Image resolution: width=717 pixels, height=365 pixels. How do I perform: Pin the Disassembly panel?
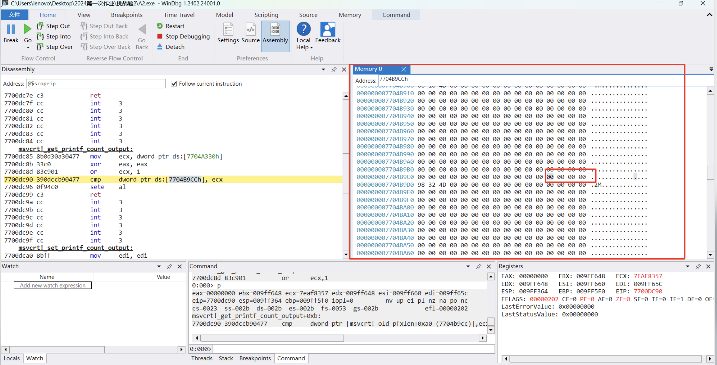334,70
